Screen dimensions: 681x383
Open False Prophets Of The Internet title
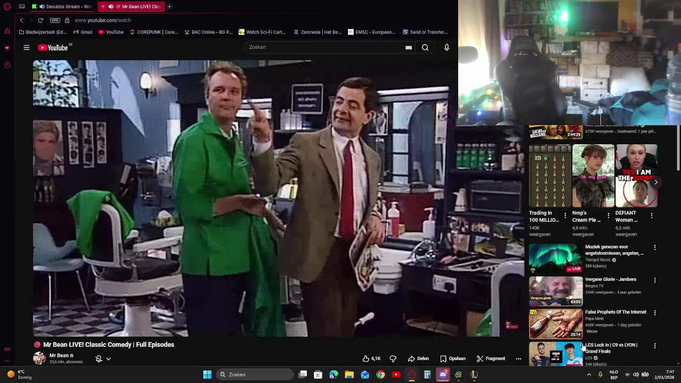click(616, 312)
